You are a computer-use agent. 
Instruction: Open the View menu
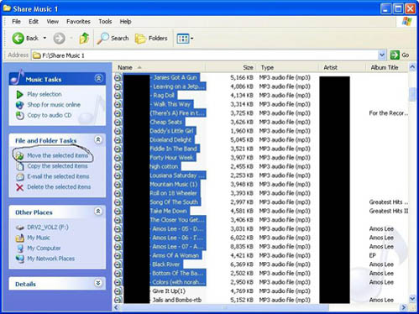[x=53, y=22]
